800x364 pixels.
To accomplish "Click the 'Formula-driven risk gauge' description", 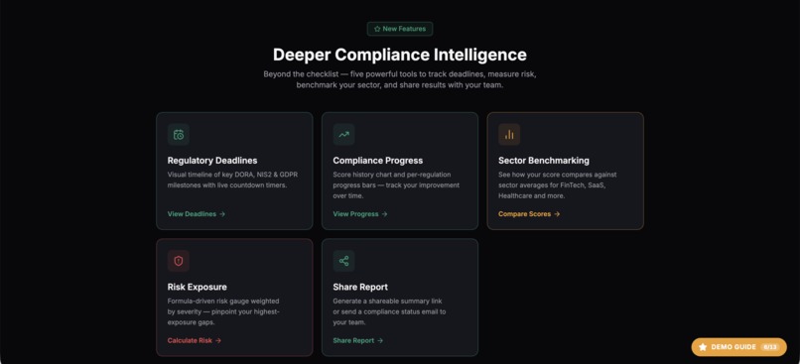I will (x=223, y=311).
